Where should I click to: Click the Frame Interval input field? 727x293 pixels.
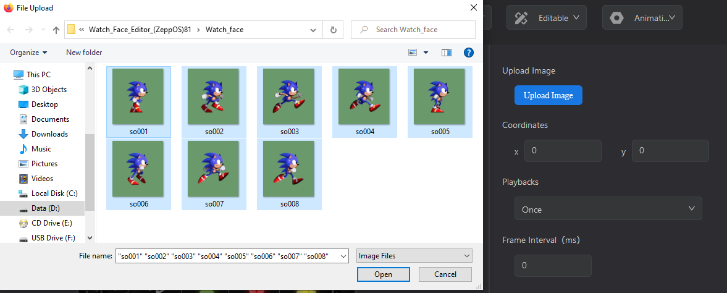553,266
